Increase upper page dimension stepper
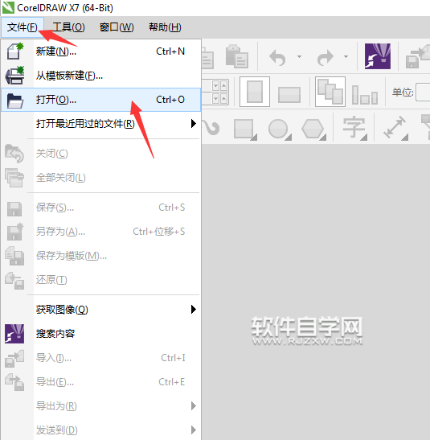 tap(223, 85)
